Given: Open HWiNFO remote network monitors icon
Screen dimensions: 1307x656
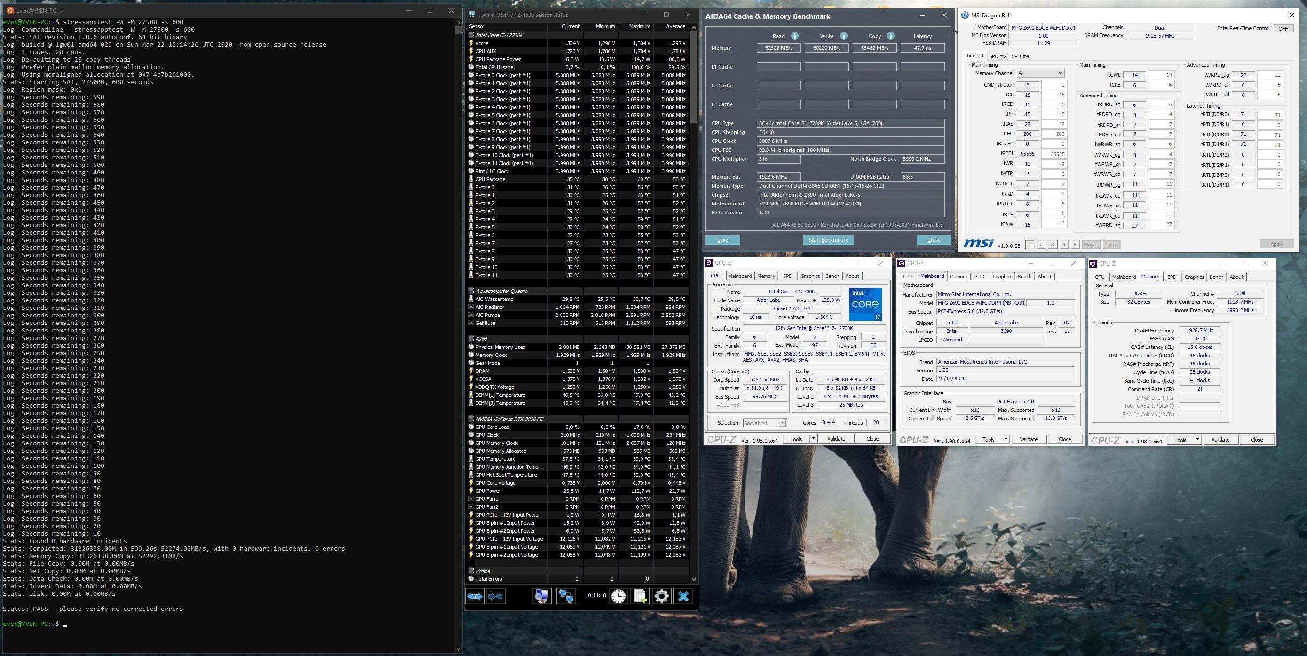Looking at the screenshot, I should tap(566, 596).
